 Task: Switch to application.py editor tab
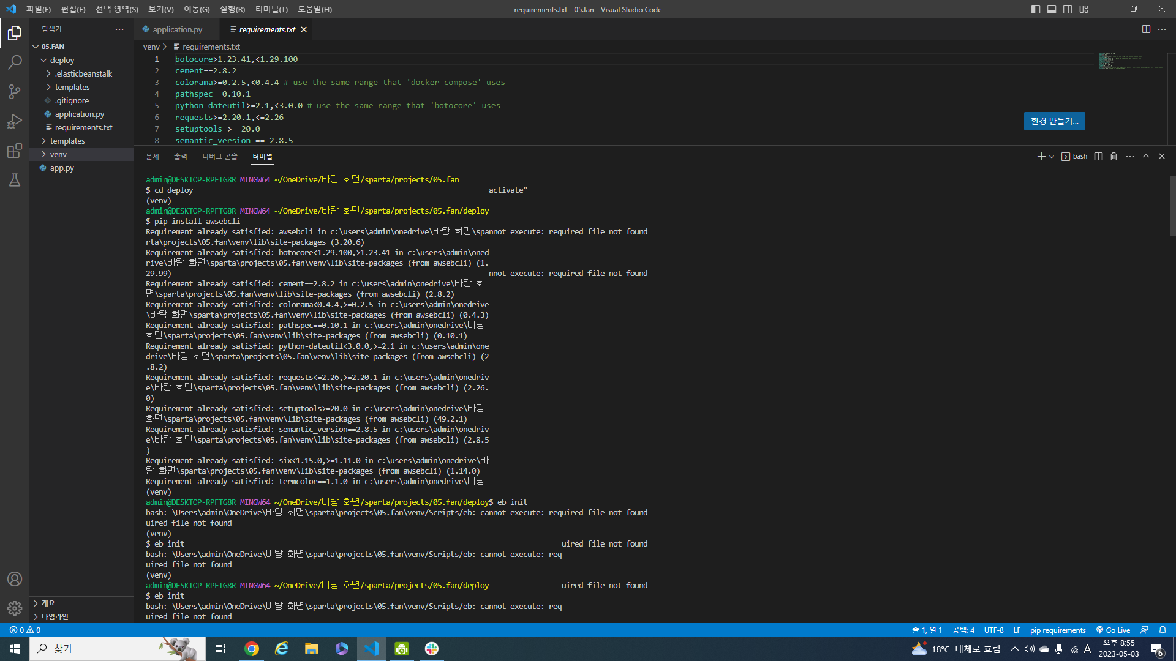[x=177, y=29]
